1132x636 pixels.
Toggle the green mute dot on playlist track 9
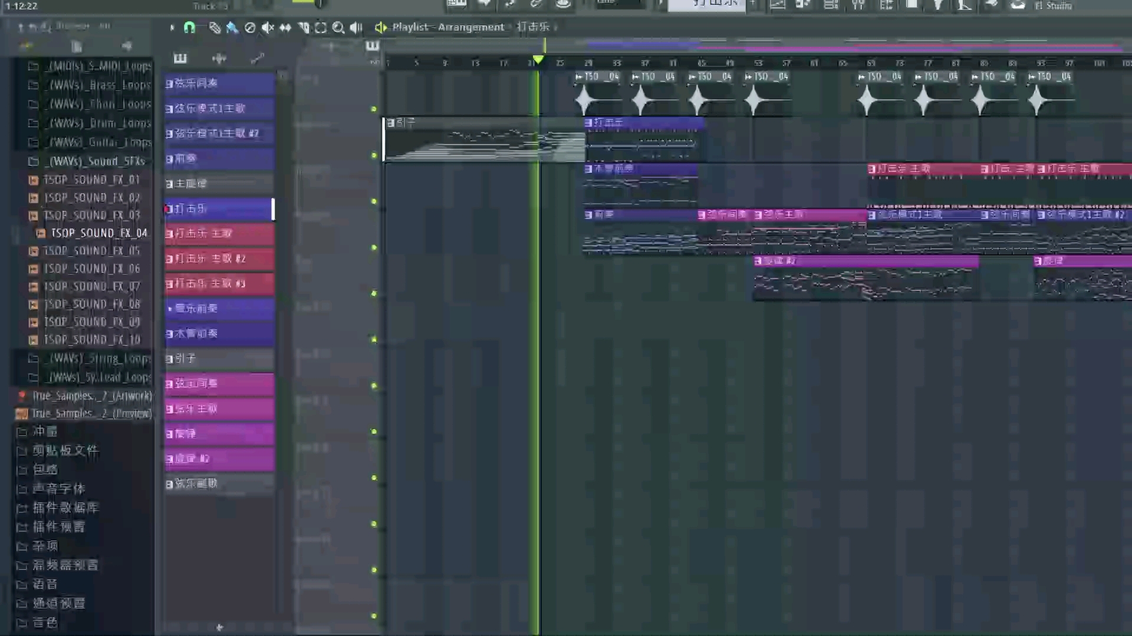[374, 478]
